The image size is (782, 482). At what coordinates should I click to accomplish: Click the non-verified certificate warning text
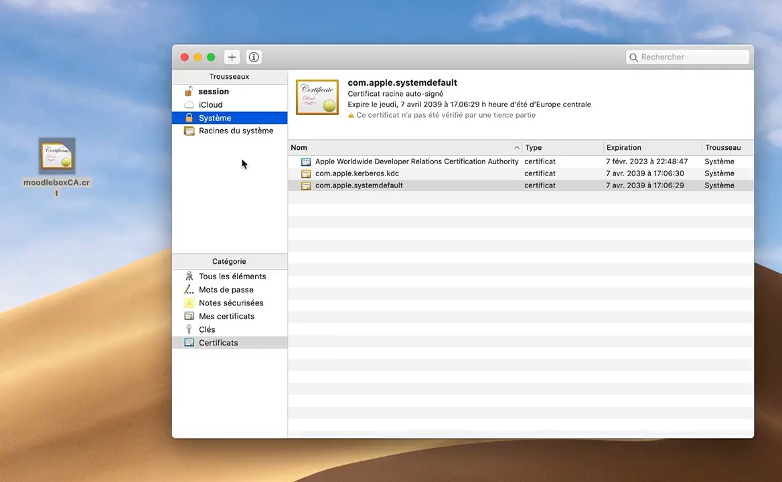click(446, 115)
